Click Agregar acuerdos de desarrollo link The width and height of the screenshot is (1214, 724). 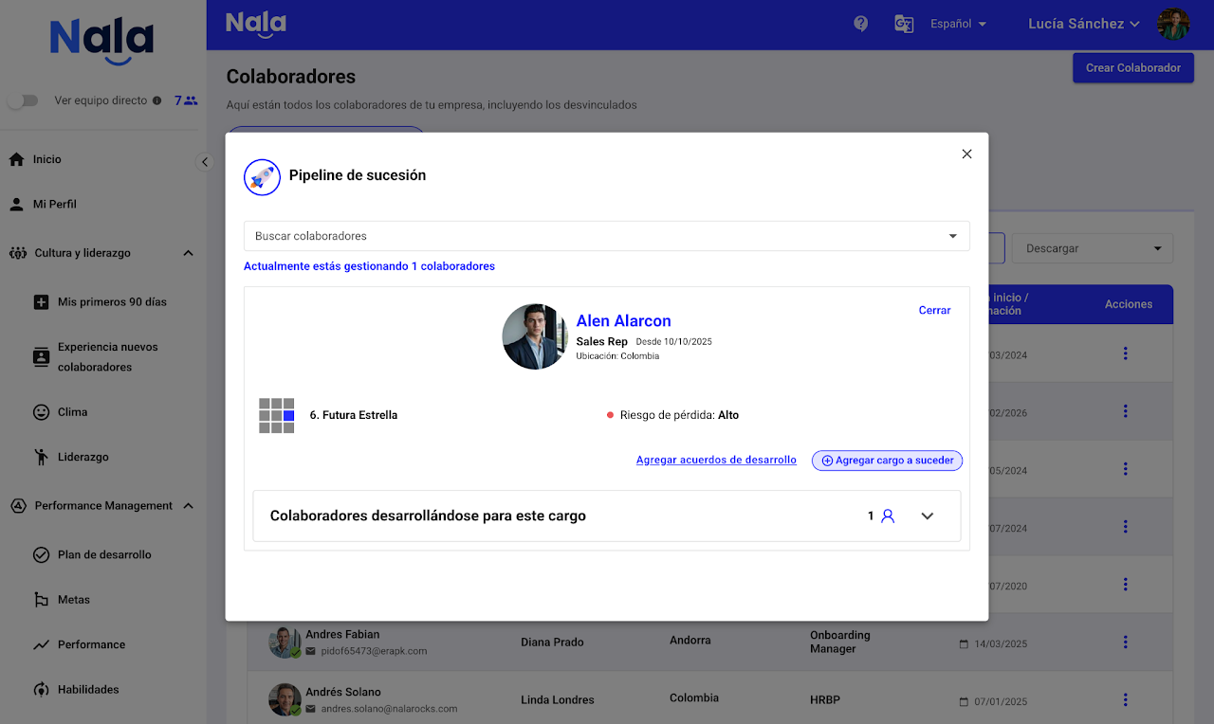click(716, 460)
